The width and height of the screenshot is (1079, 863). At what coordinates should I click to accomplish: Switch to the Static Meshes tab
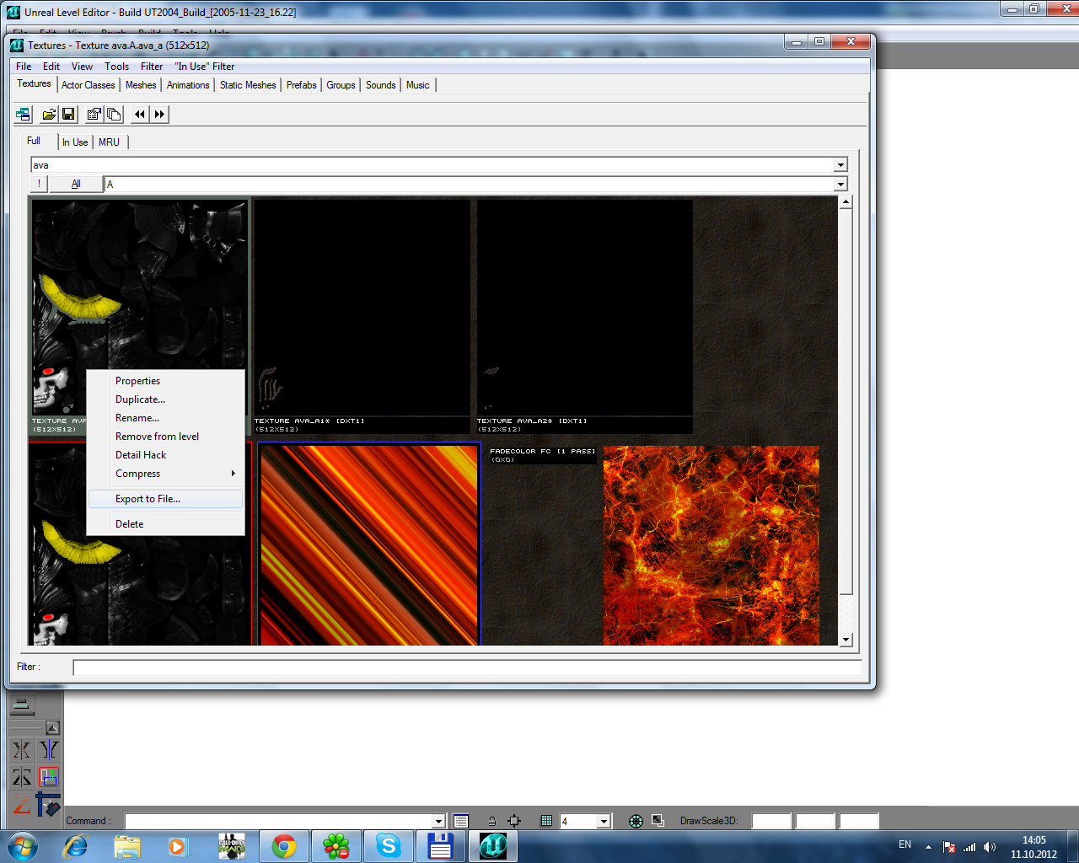coord(248,85)
